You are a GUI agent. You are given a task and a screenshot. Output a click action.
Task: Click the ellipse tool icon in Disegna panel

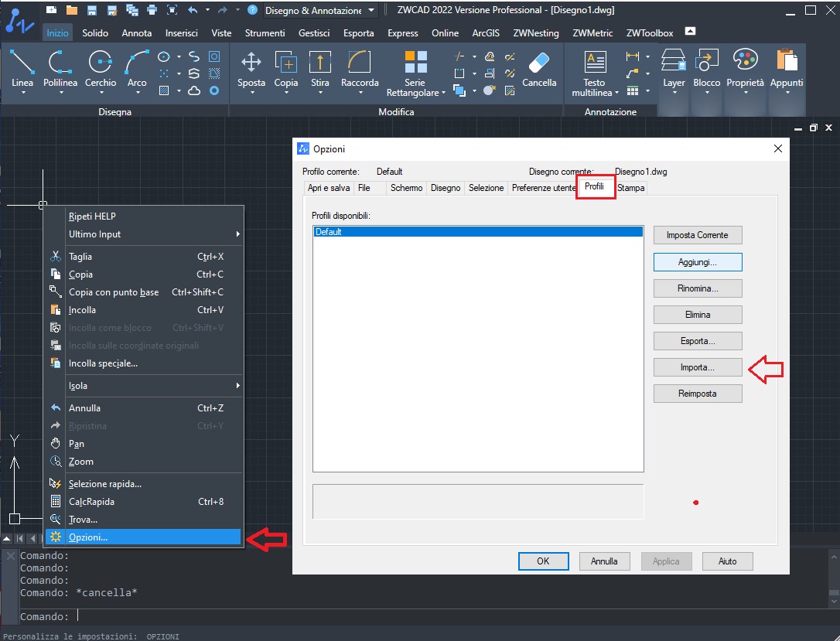click(164, 56)
